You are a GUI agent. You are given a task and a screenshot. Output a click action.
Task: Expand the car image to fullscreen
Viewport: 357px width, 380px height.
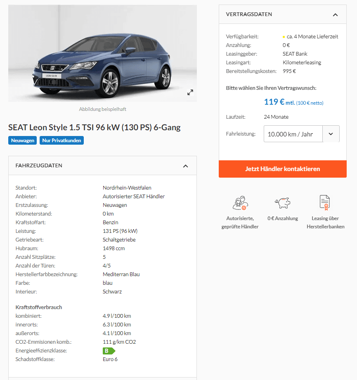point(190,92)
